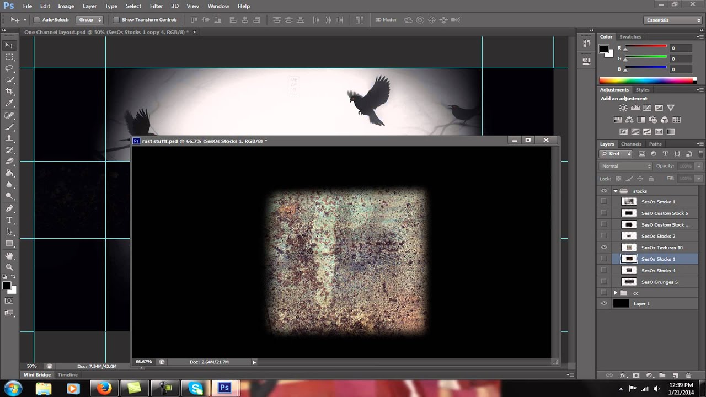Image resolution: width=706 pixels, height=397 pixels.
Task: Click the foreground color swatch in toolbox
Action: (7, 286)
